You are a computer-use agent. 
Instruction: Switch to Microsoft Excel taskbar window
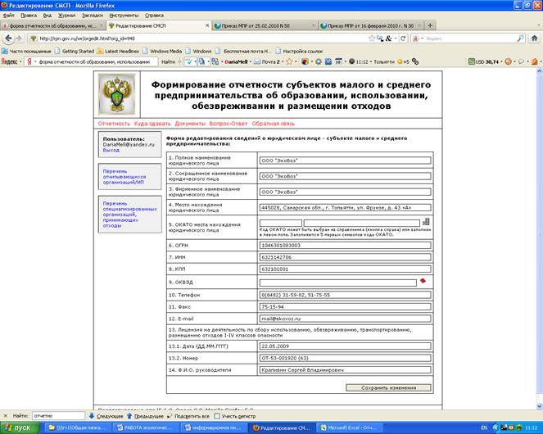pyautogui.click(x=350, y=428)
